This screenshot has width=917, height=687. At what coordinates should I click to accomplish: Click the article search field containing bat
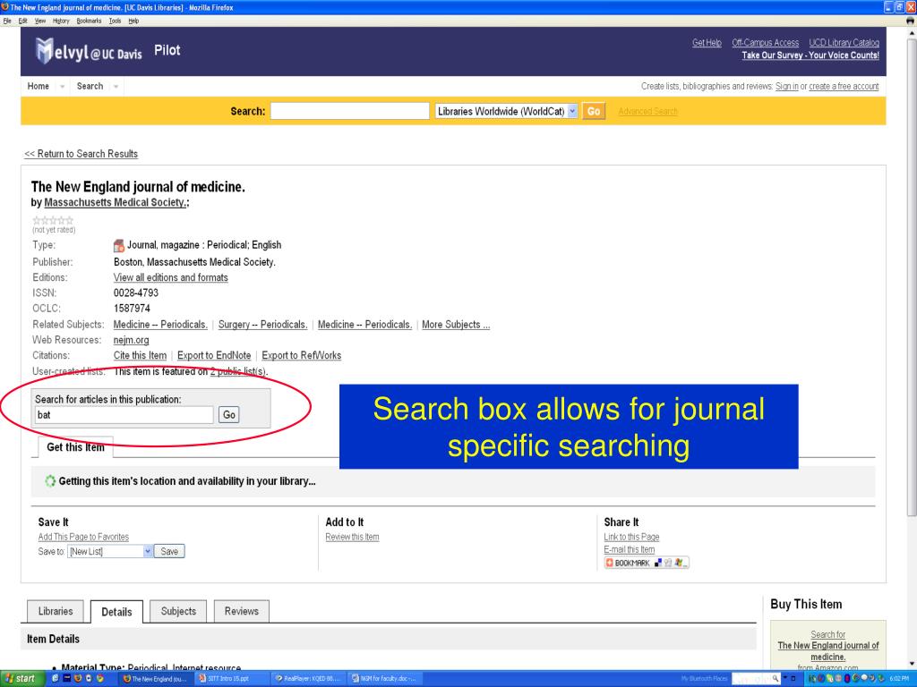(124, 415)
